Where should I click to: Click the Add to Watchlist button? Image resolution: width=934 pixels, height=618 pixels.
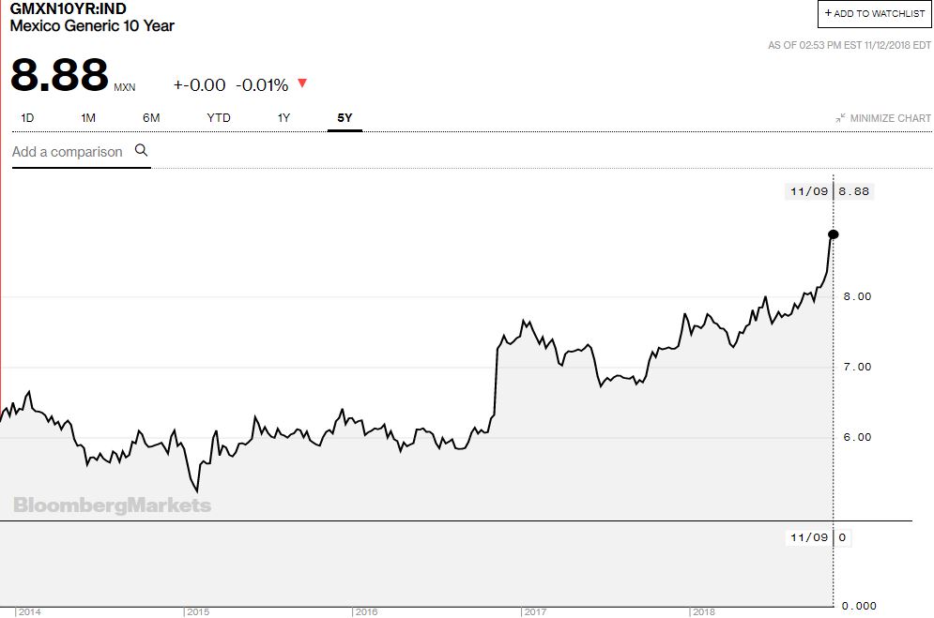click(x=874, y=14)
